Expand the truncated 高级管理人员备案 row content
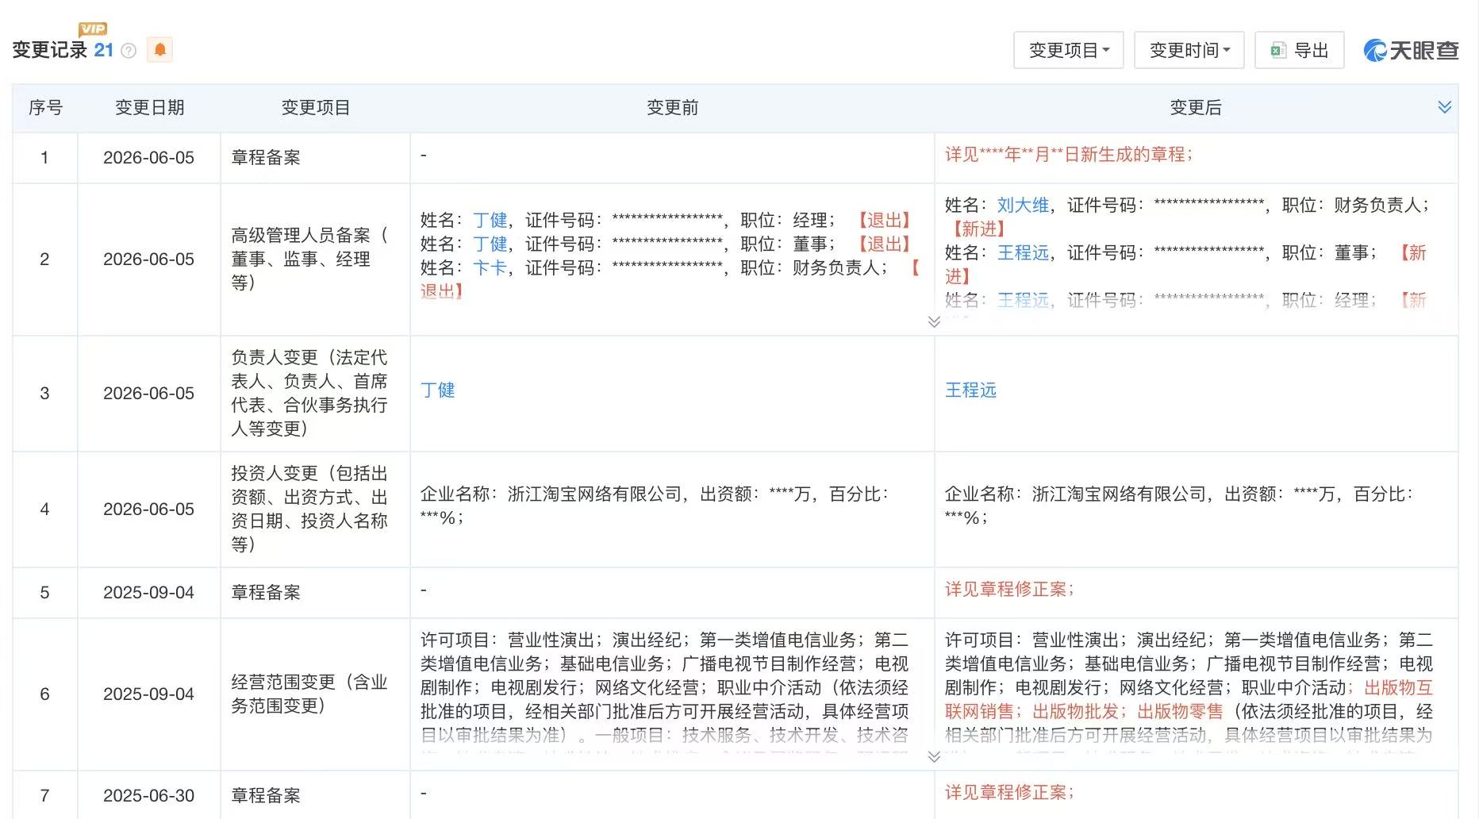The image size is (1479, 819). pyautogui.click(x=934, y=321)
